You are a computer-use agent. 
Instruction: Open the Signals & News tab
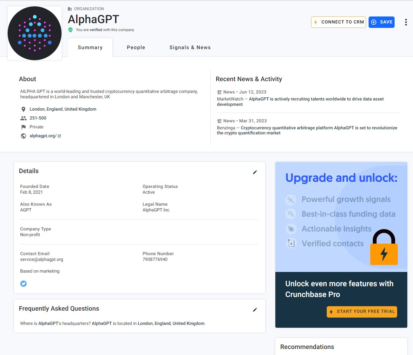coord(190,47)
